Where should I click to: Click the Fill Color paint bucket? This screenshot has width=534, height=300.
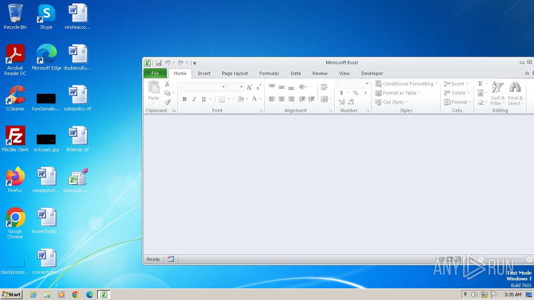pos(240,99)
